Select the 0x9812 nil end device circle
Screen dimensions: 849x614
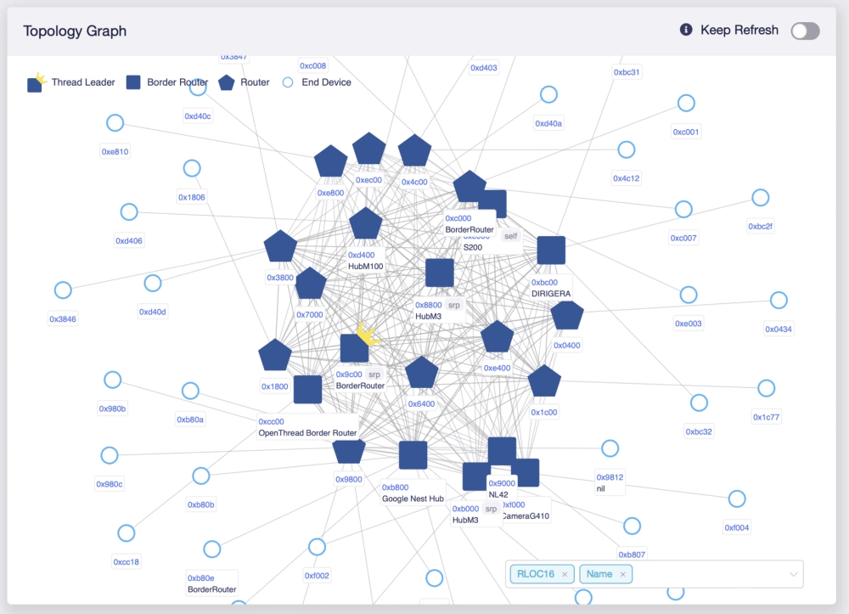click(610, 448)
